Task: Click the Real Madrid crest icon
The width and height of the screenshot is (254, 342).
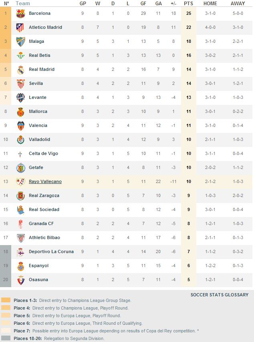Action: pos(20,70)
